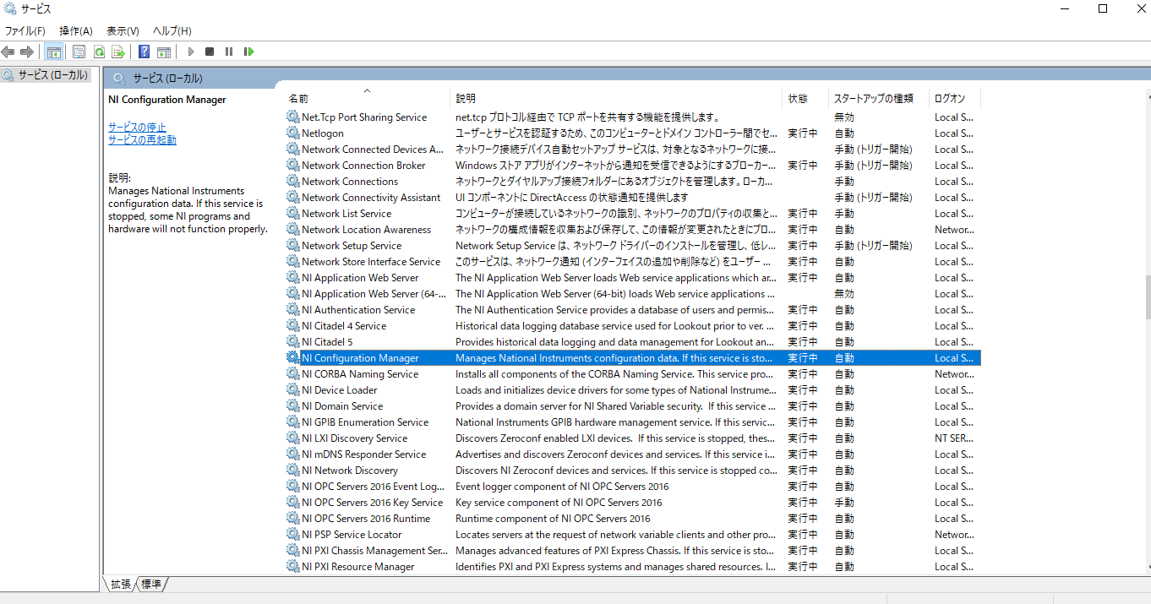1151x604 pixels.
Task: Select the NI OPC Servers 2016 Runtime name
Action: click(x=366, y=518)
